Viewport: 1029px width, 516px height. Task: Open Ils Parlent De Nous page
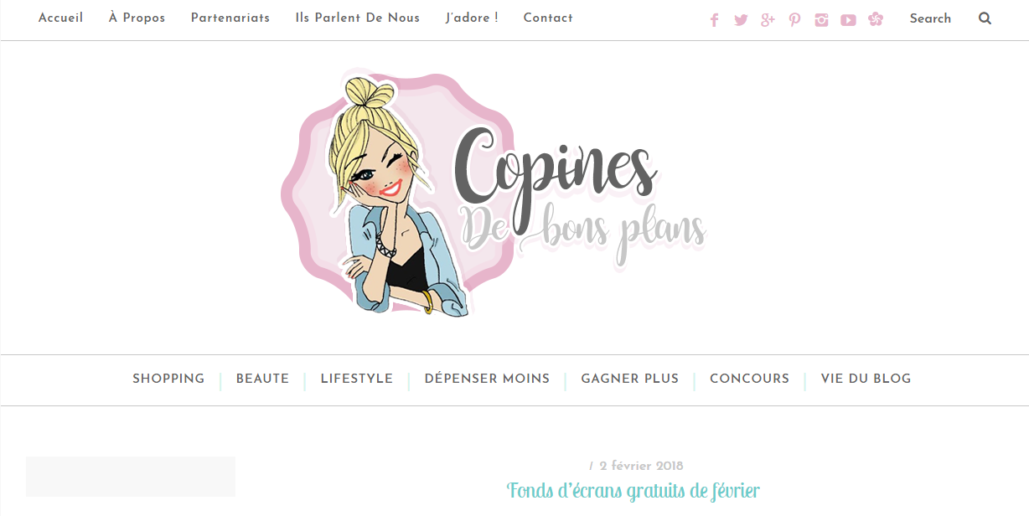pos(358,18)
